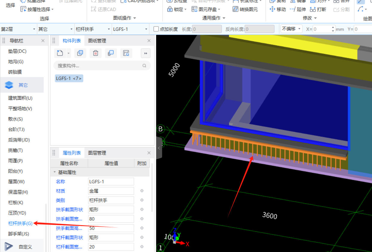Image resolution: width=372 pixels, height=252 pixels.
Task: Select the 打断 break tool
Action: [318, 9]
